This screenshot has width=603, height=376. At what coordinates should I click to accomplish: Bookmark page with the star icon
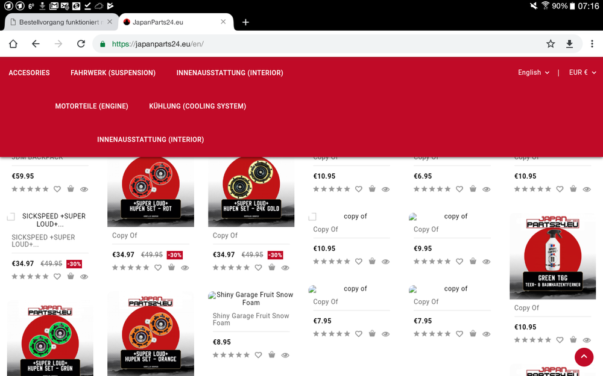pos(551,44)
